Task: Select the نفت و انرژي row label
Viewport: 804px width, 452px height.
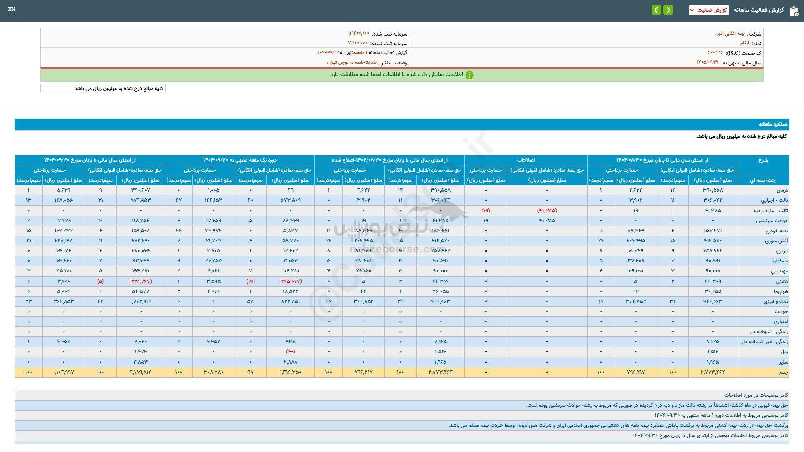Action: tap(777, 301)
